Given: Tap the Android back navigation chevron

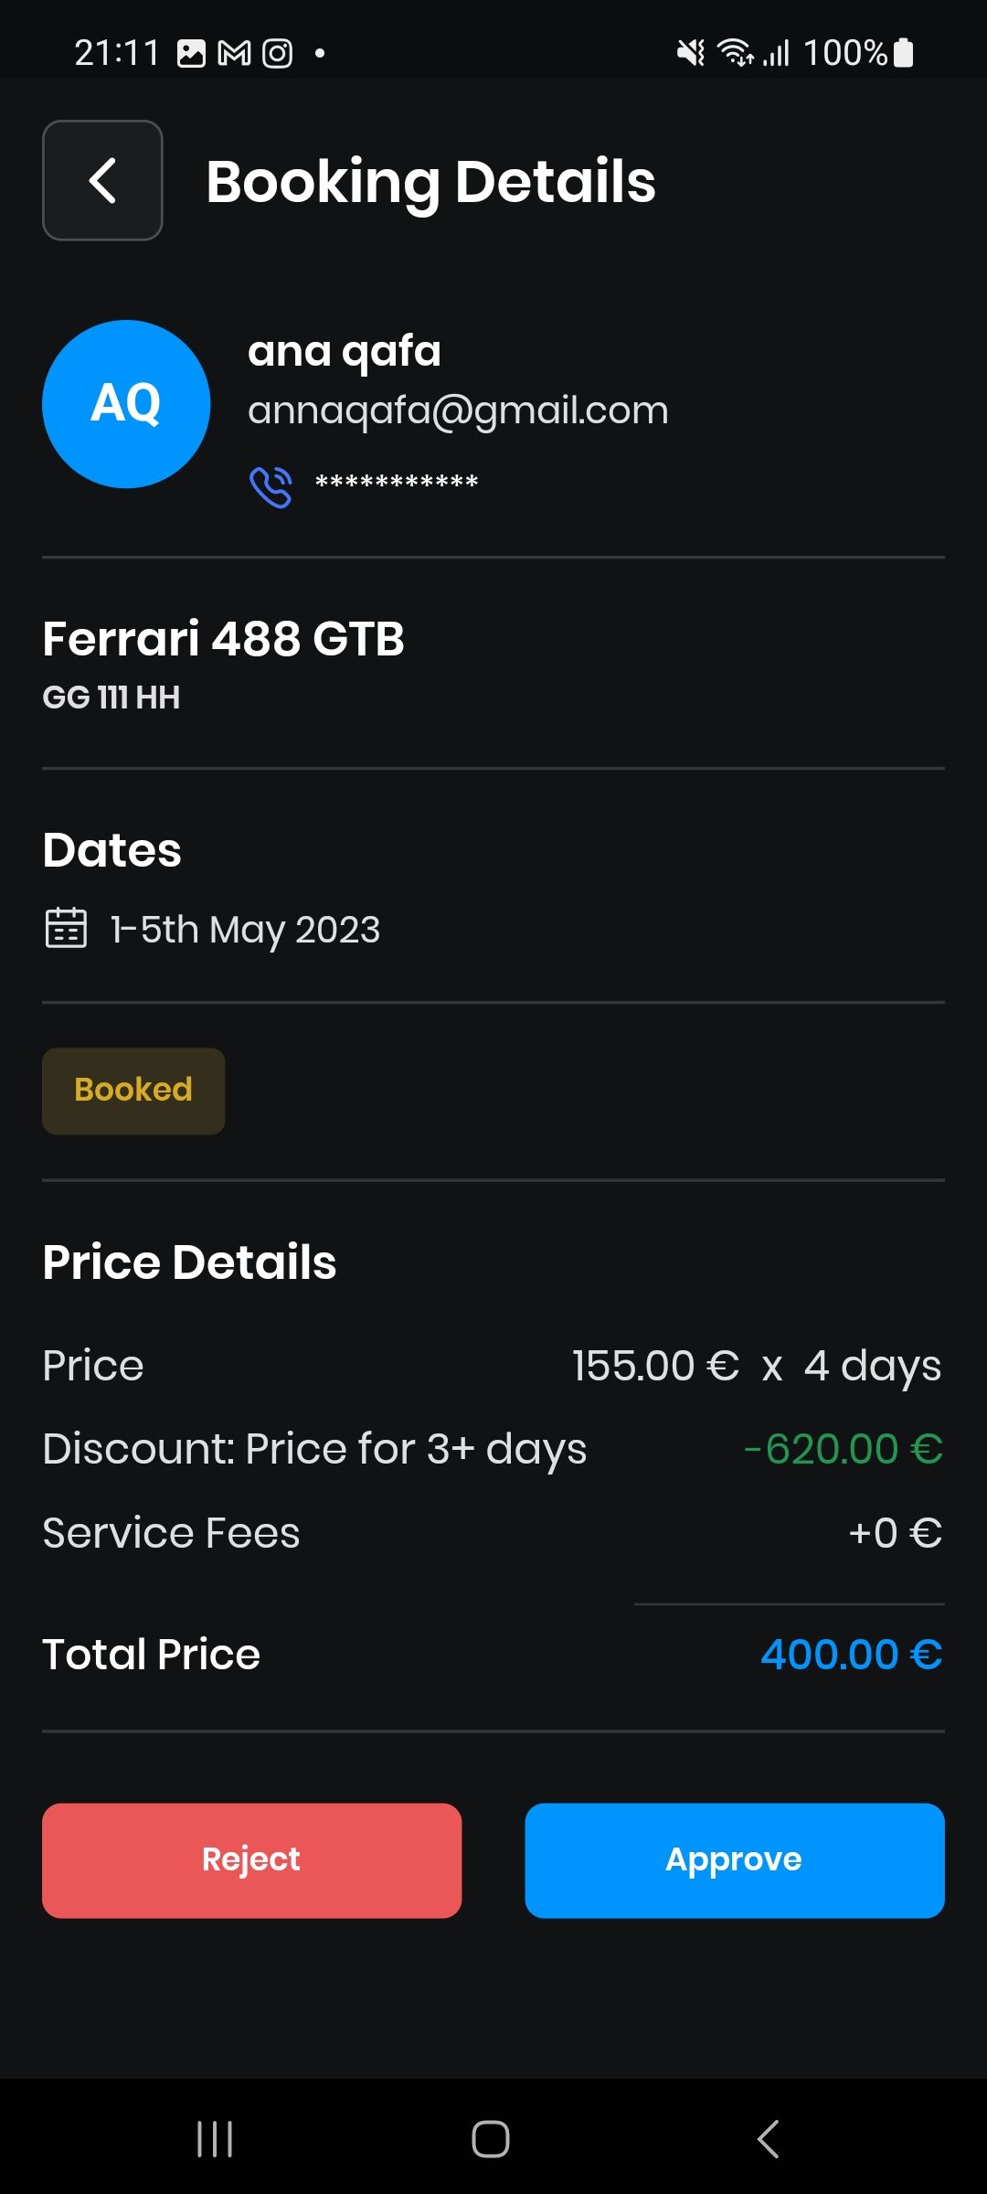Looking at the screenshot, I should click(x=769, y=2139).
